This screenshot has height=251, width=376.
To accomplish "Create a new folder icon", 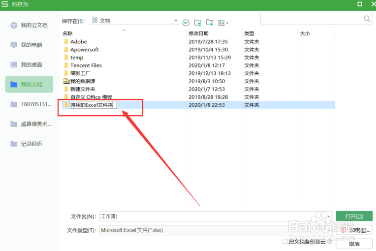I will (x=210, y=23).
